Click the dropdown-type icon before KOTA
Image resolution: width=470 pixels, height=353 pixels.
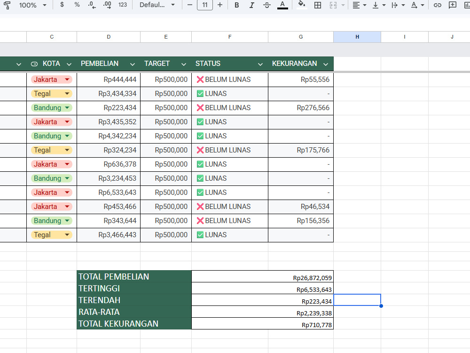(34, 64)
